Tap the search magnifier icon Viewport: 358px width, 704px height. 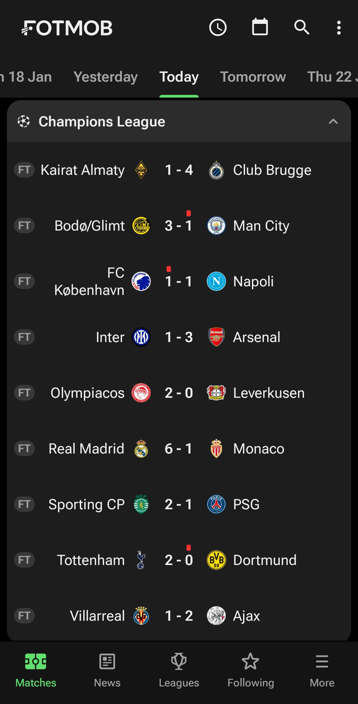(302, 27)
